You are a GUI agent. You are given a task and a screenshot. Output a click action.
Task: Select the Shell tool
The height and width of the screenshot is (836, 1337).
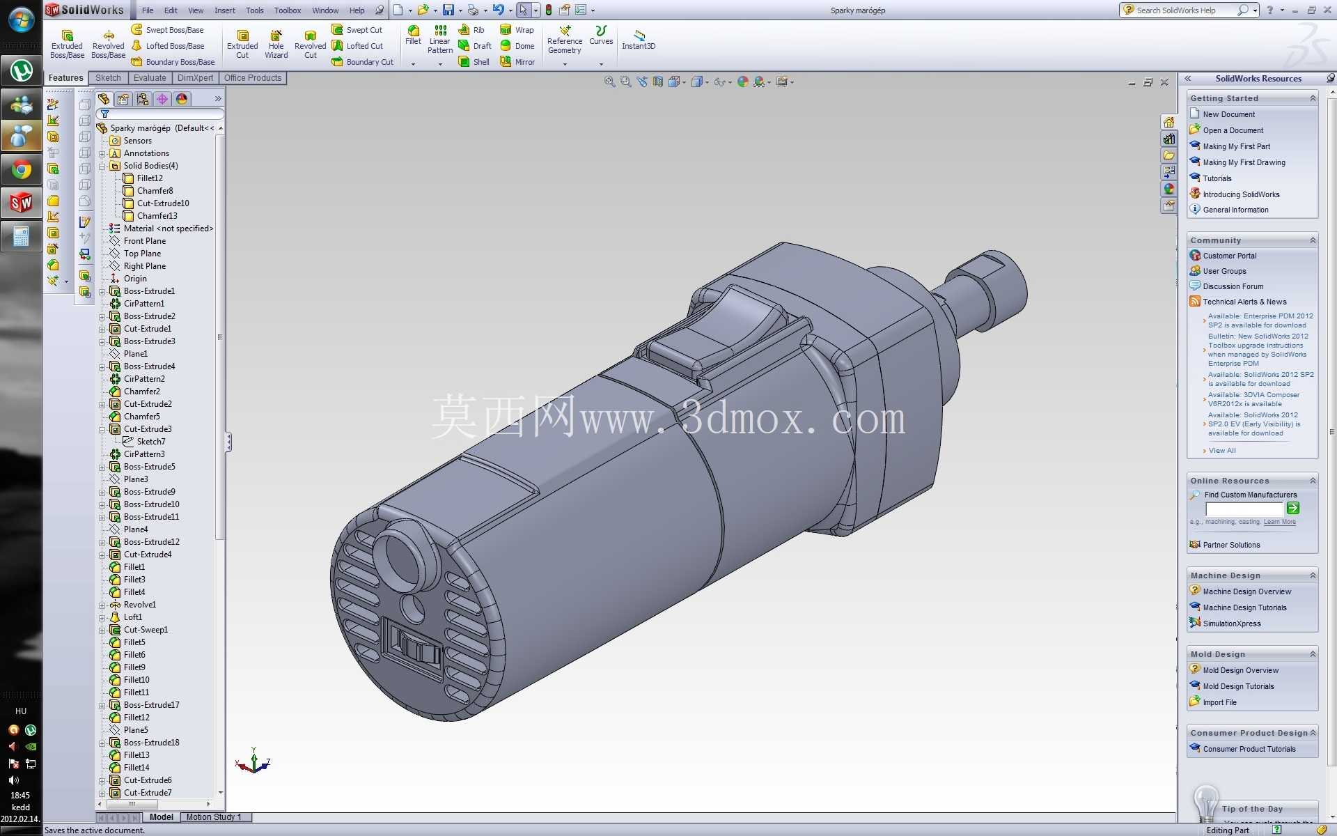[x=474, y=62]
